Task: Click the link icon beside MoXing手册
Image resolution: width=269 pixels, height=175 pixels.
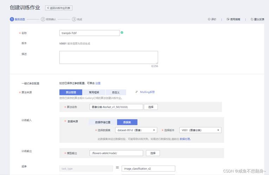Action: (x=136, y=92)
